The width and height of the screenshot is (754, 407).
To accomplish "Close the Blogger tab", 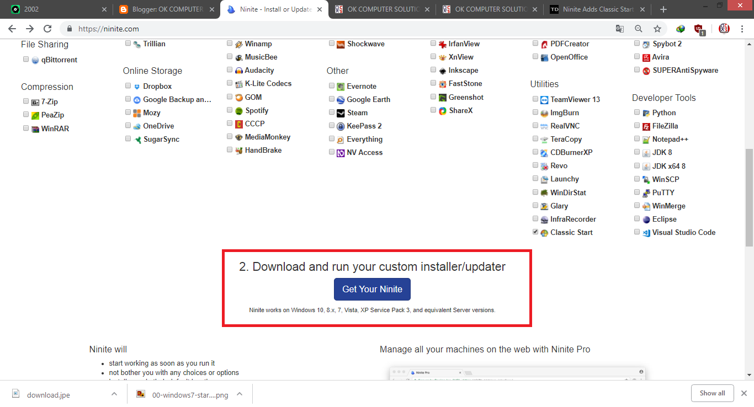I will (212, 9).
